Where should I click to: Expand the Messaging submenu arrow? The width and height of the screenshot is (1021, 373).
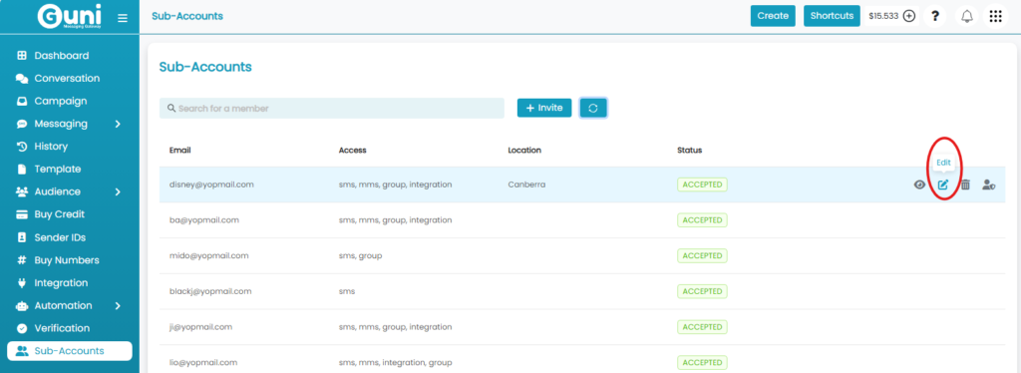coord(118,124)
